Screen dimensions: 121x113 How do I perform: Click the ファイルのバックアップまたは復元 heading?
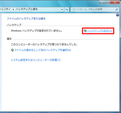[x=26, y=19]
